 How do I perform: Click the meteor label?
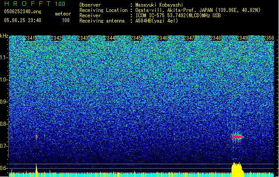pyautogui.click(x=63, y=14)
